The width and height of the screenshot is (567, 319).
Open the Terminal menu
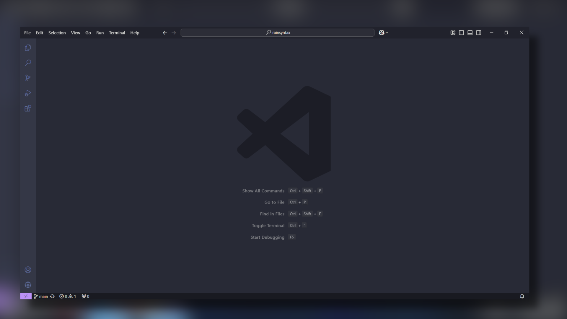[117, 33]
